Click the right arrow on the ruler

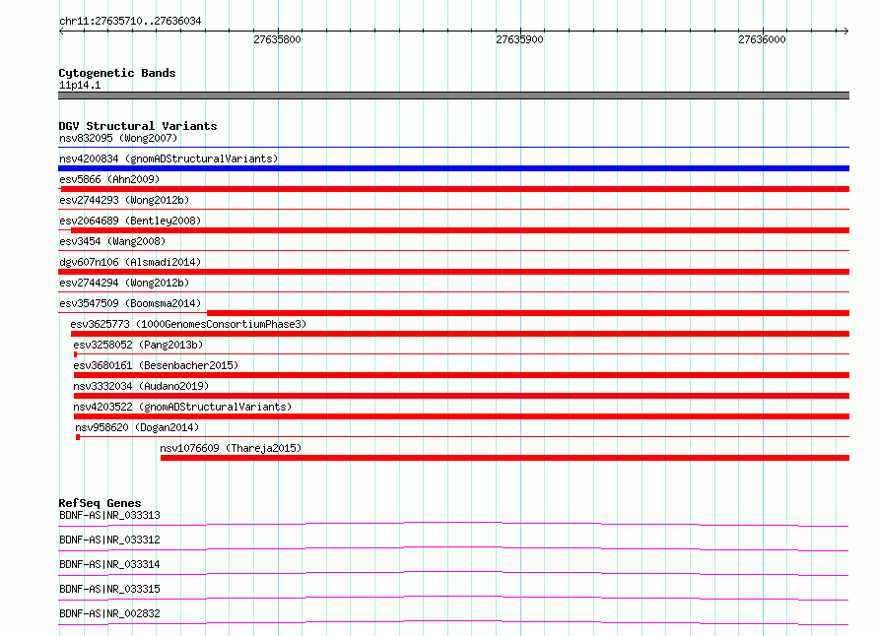[x=845, y=31]
